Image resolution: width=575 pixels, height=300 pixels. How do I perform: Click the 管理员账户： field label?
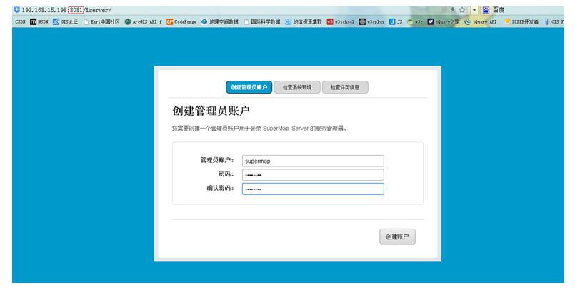[216, 160]
